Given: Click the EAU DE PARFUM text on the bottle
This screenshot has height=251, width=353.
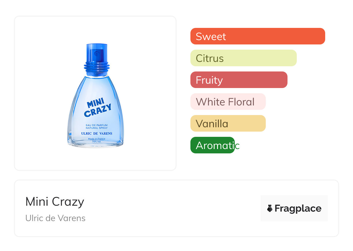Looking at the screenshot, I should point(97,125).
